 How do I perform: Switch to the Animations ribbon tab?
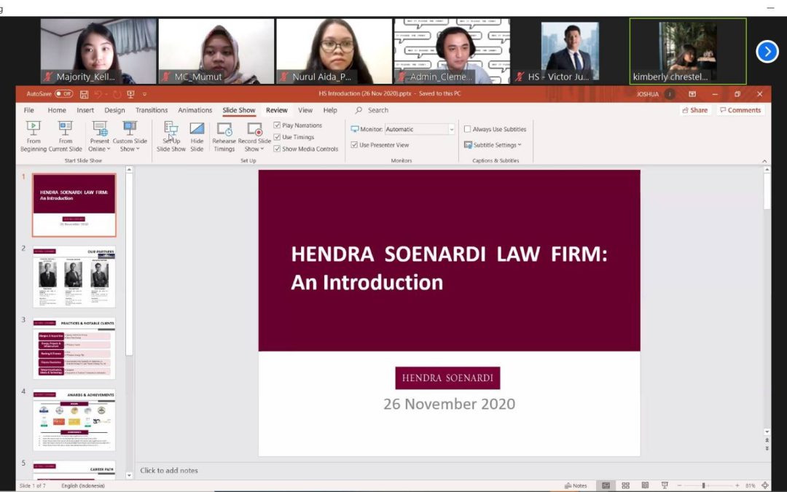195,110
